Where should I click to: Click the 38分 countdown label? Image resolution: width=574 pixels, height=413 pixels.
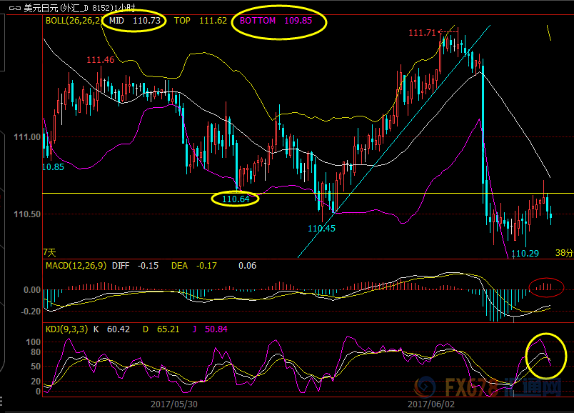(563, 253)
